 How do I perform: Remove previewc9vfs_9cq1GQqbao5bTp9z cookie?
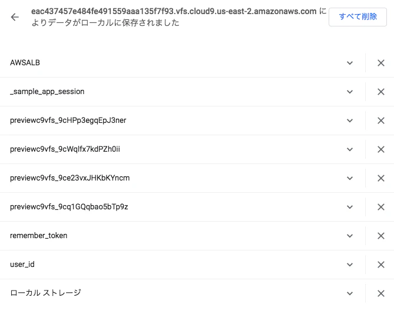pyautogui.click(x=381, y=208)
